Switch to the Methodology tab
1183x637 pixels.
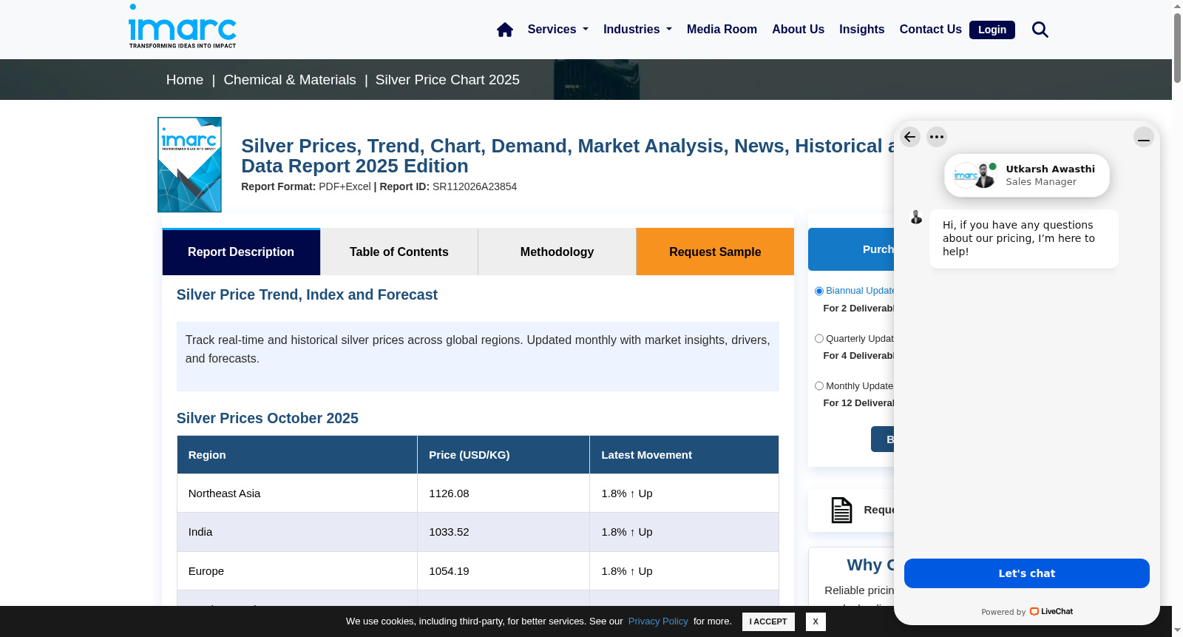tap(557, 252)
